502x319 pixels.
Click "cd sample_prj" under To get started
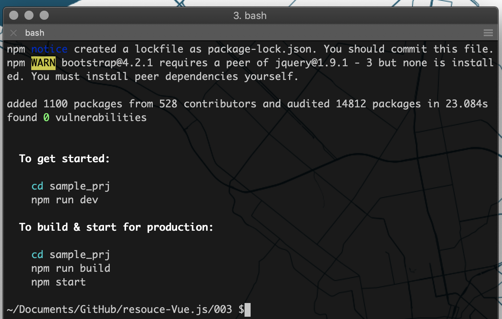71,186
